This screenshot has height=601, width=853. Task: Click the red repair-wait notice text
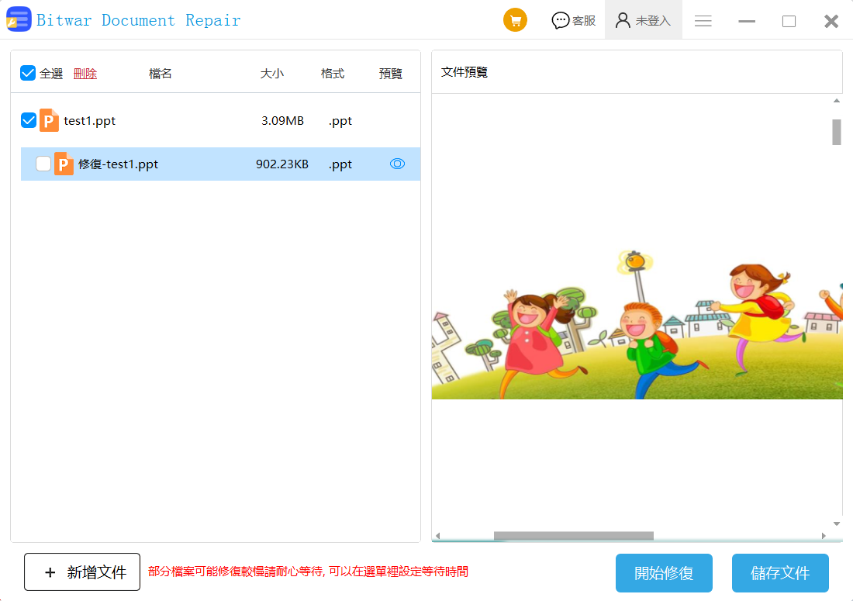click(308, 572)
